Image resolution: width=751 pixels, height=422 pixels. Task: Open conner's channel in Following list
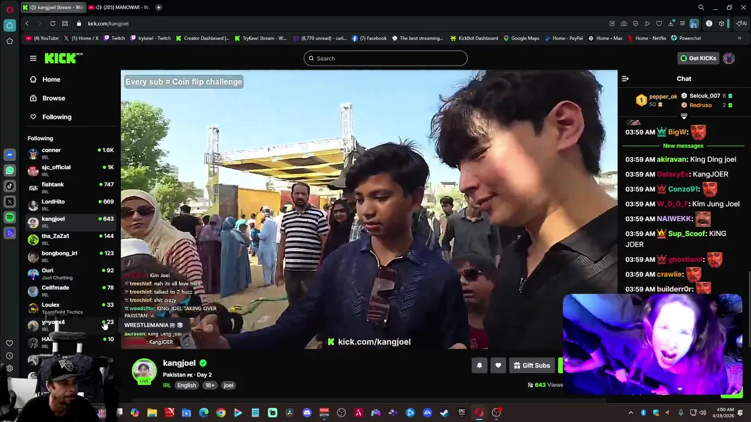click(71, 154)
